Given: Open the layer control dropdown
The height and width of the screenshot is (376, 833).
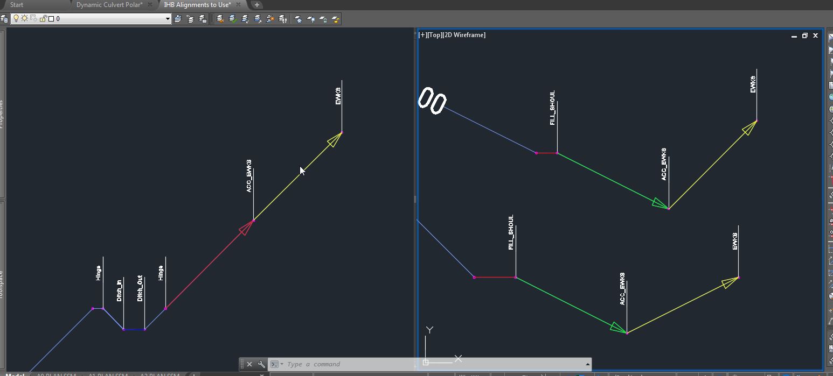Looking at the screenshot, I should pyautogui.click(x=167, y=18).
